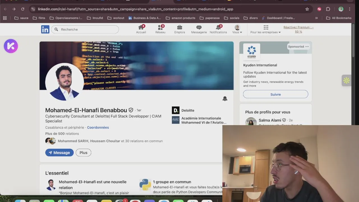Open LinkedIn home via logo
Screen dimensions: 359x202
coord(45,29)
